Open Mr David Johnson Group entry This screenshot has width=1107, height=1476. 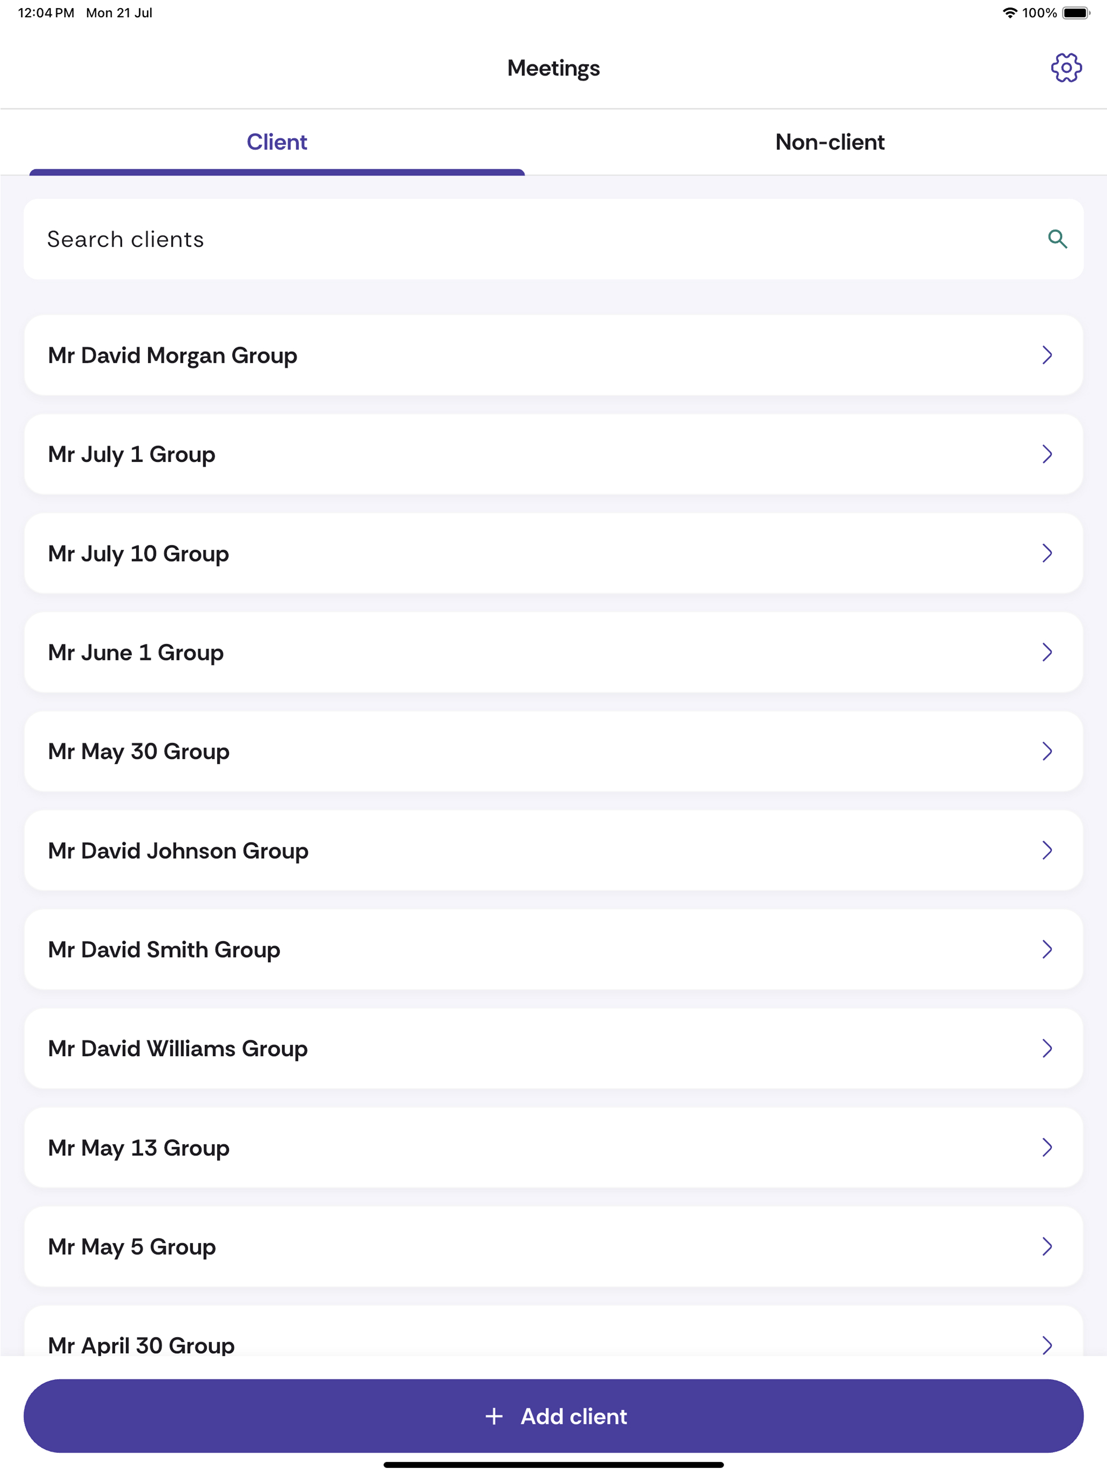[x=553, y=850]
